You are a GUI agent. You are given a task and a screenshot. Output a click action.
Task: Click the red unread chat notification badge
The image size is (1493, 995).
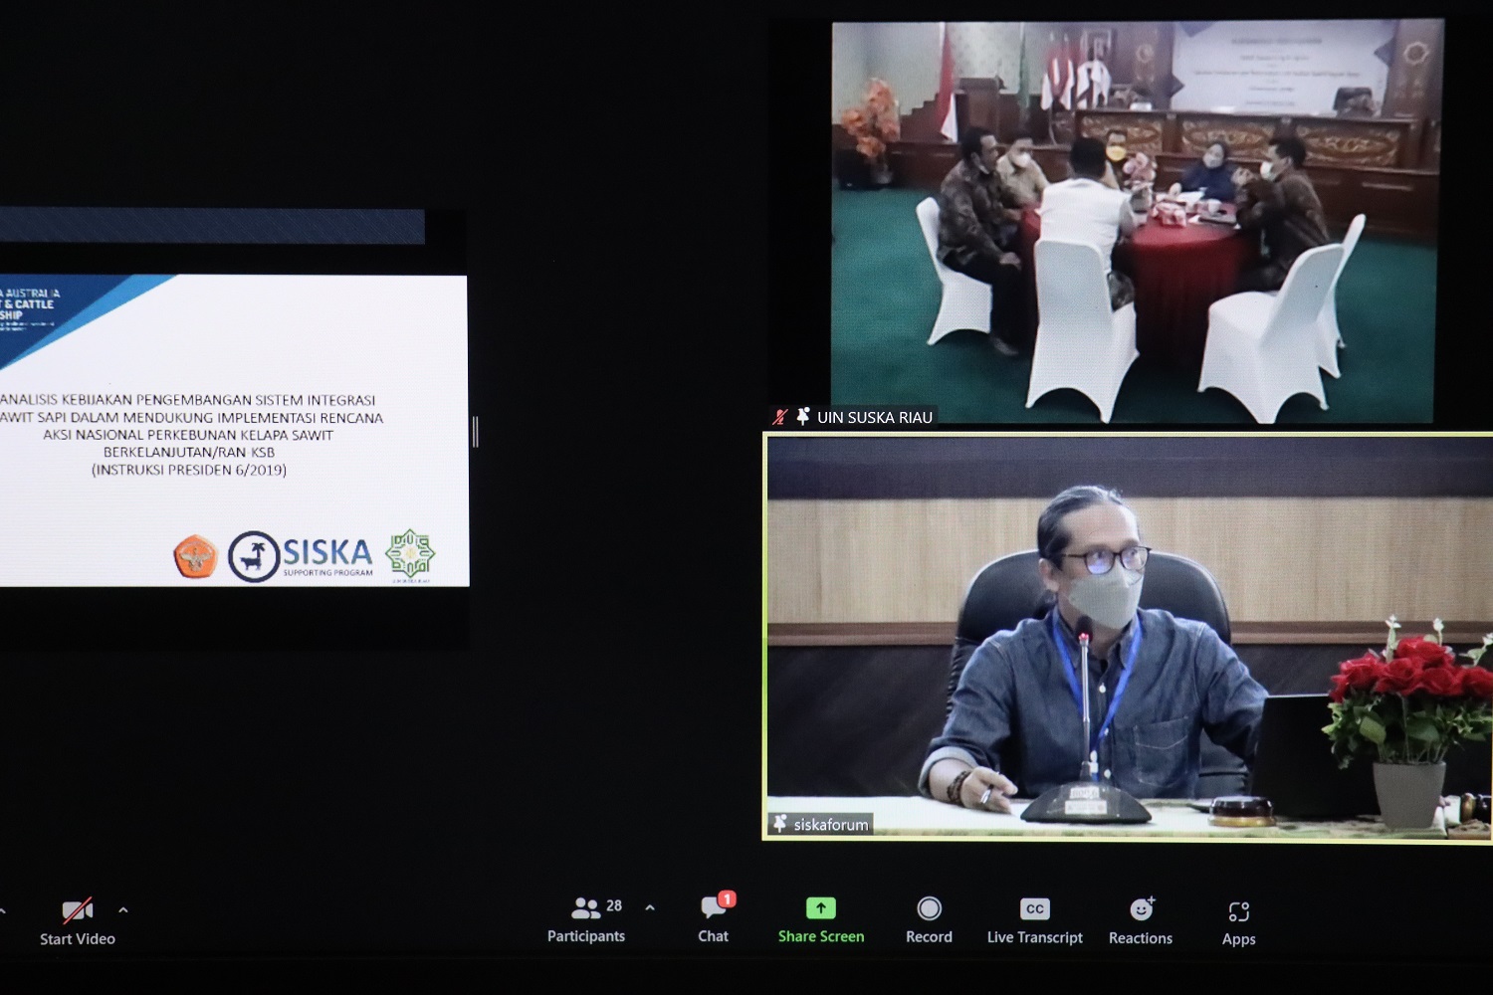(x=728, y=898)
